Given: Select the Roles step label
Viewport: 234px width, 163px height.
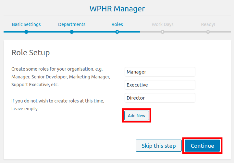Looking at the screenshot, I should tap(117, 24).
